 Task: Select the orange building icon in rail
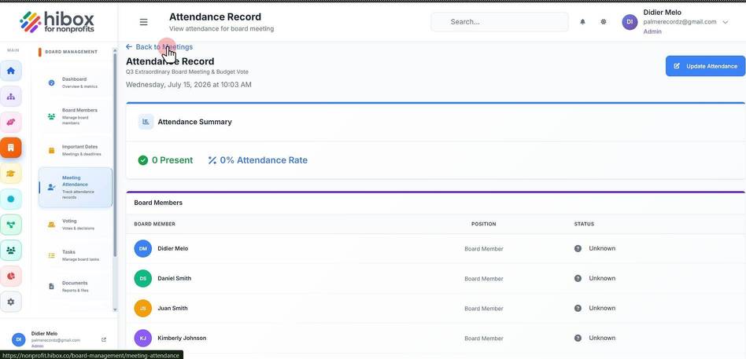coord(11,148)
